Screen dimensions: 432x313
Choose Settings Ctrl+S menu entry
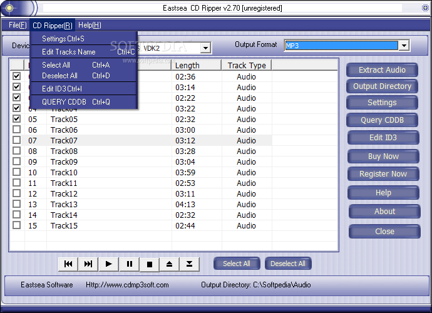[84, 39]
